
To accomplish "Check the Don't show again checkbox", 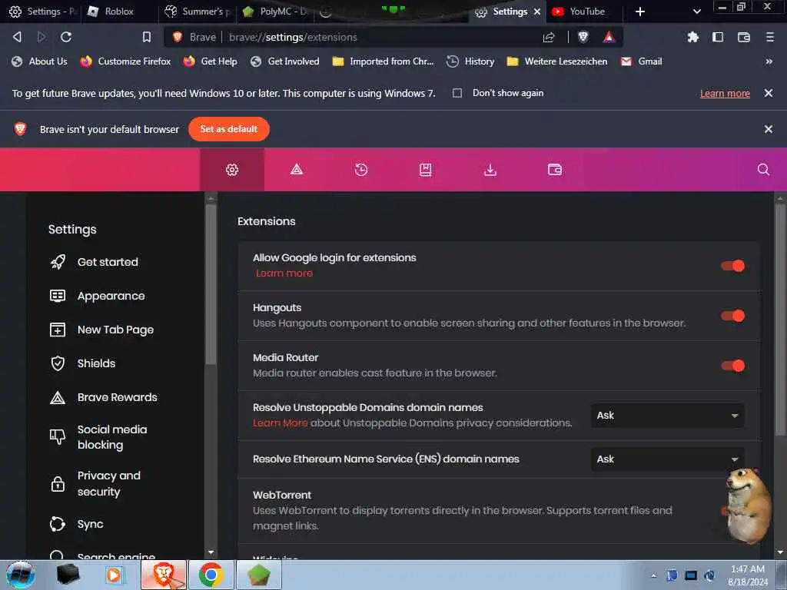I will pos(457,93).
